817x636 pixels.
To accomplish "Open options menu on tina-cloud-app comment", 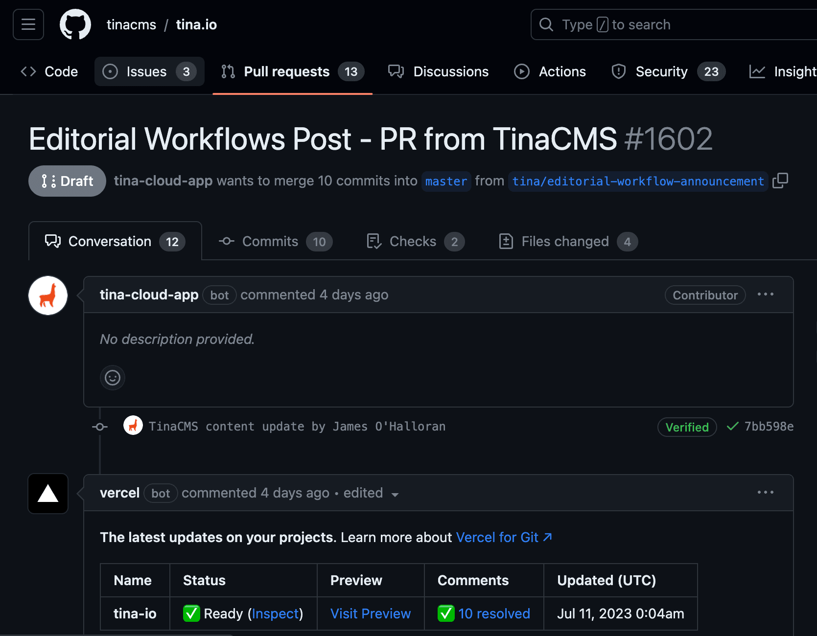I will pos(765,295).
